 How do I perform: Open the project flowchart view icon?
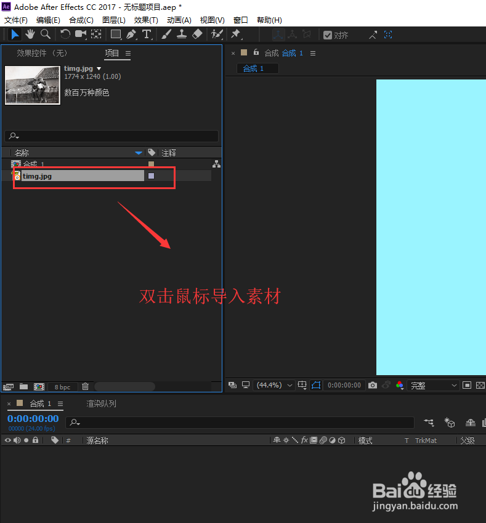(216, 164)
